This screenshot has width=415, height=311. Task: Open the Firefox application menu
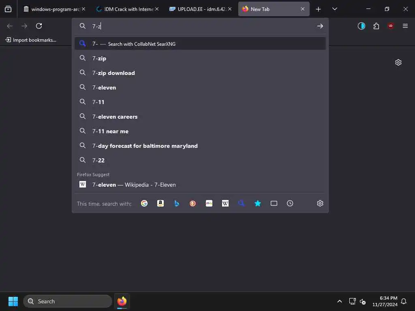tap(405, 26)
